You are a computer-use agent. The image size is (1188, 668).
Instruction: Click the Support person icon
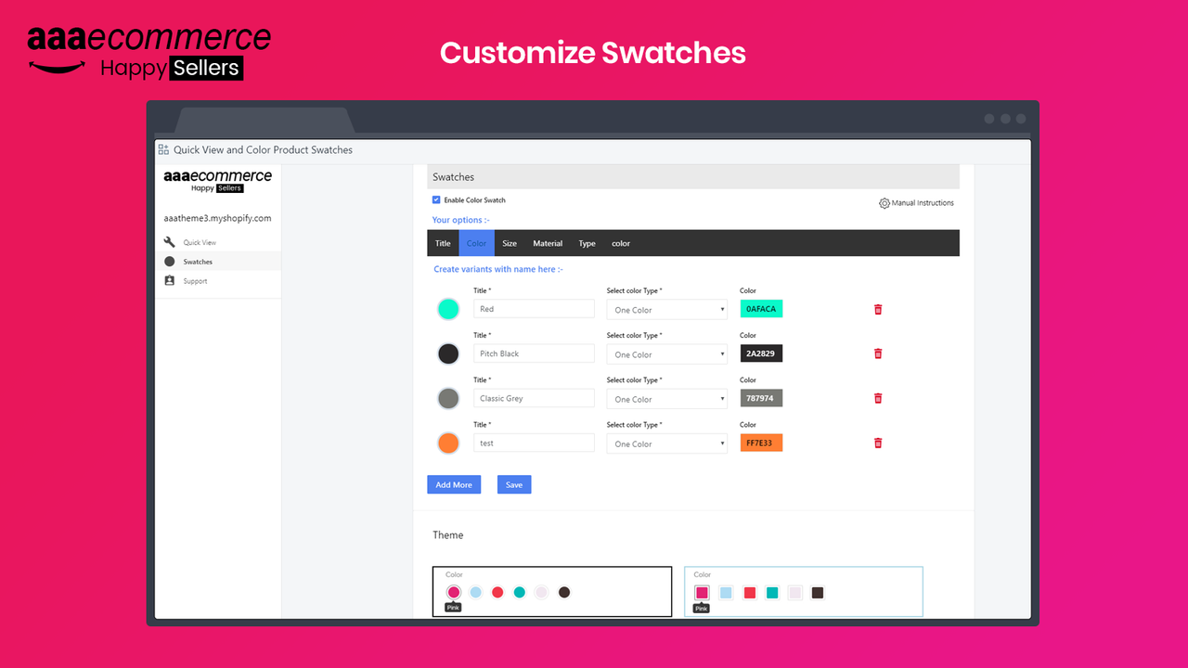[169, 280]
